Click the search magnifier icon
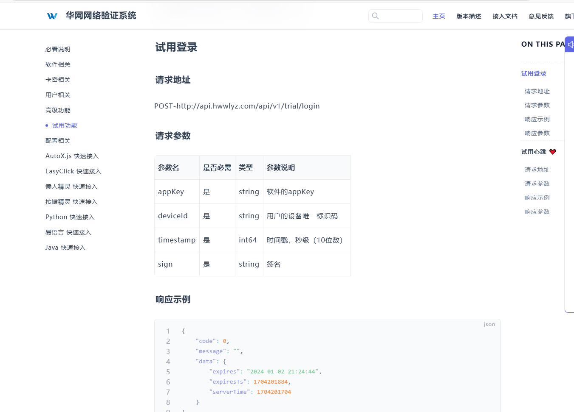Image resolution: width=574 pixels, height=412 pixels. (375, 16)
